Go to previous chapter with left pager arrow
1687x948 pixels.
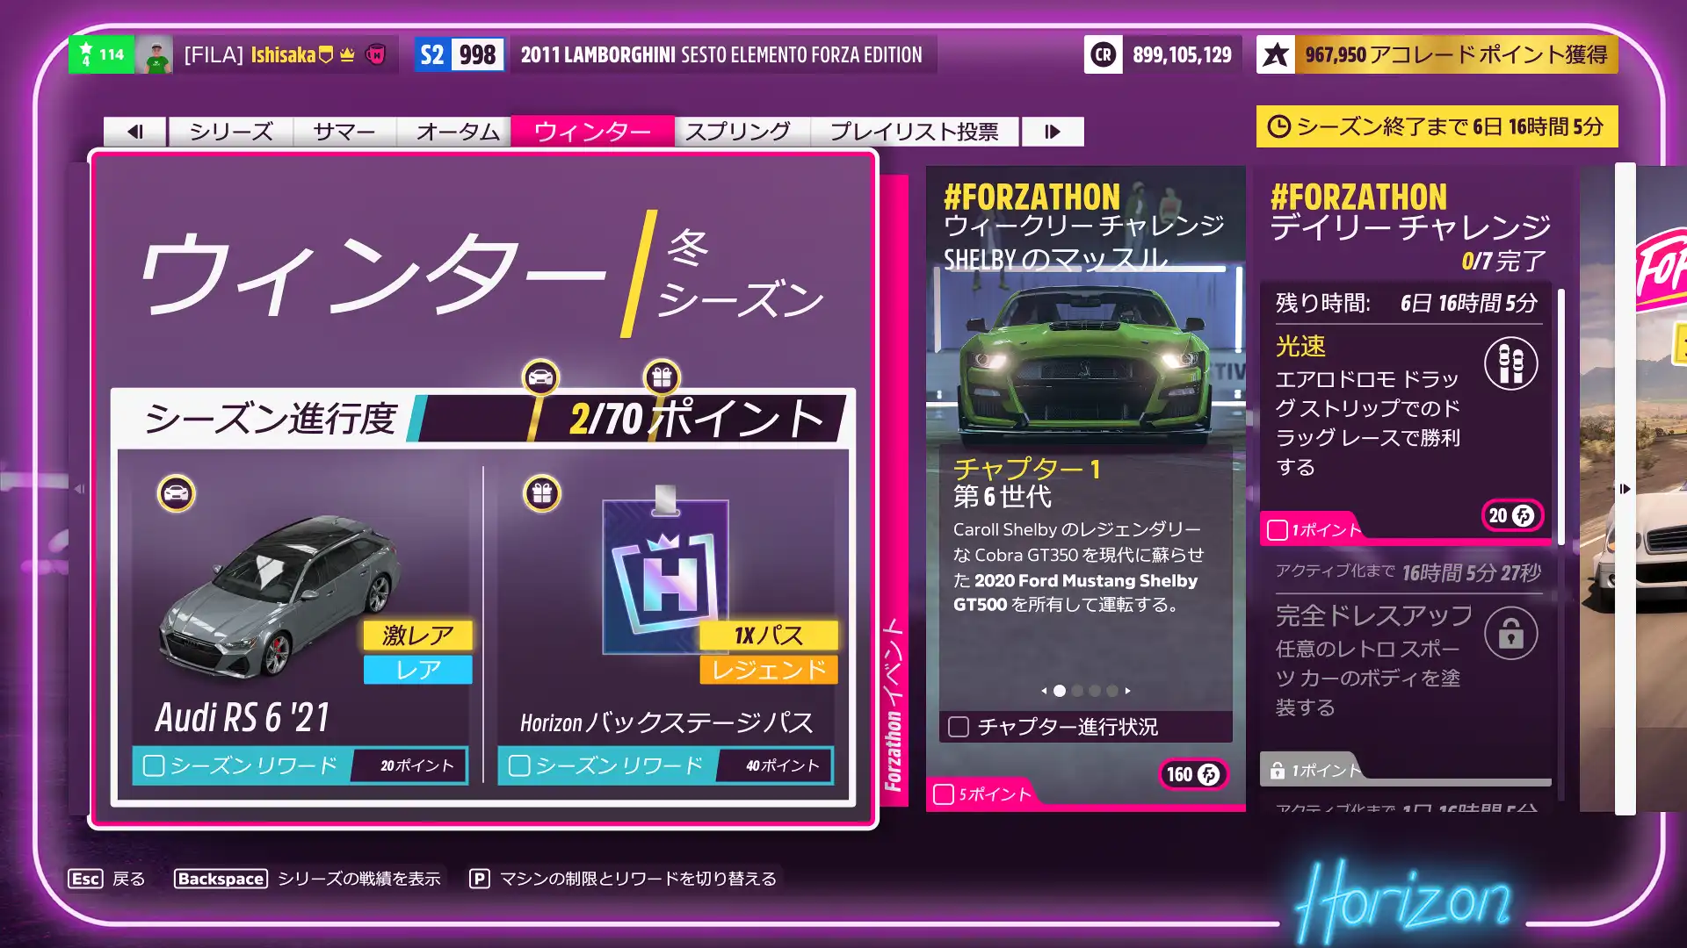pyautogui.click(x=1044, y=691)
